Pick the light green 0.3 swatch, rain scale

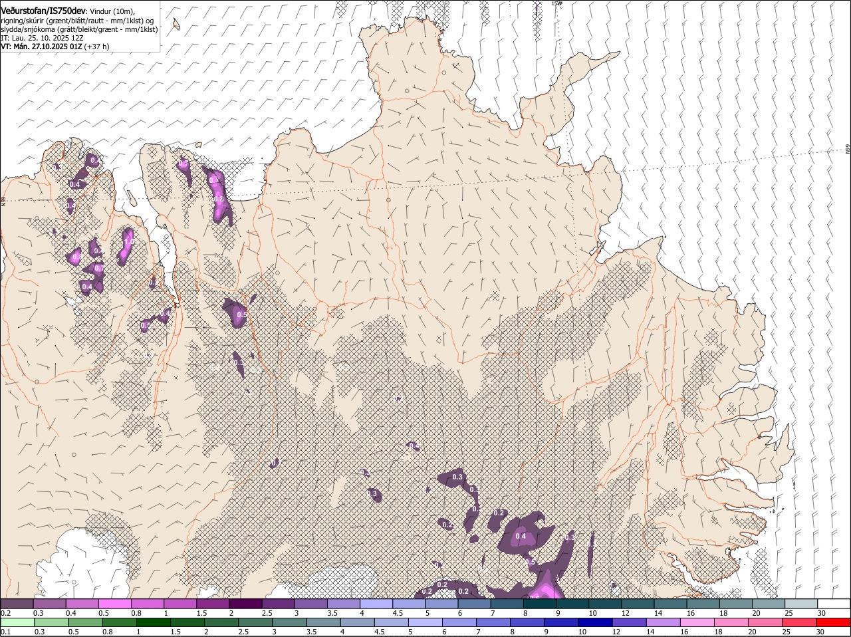(x=52, y=622)
